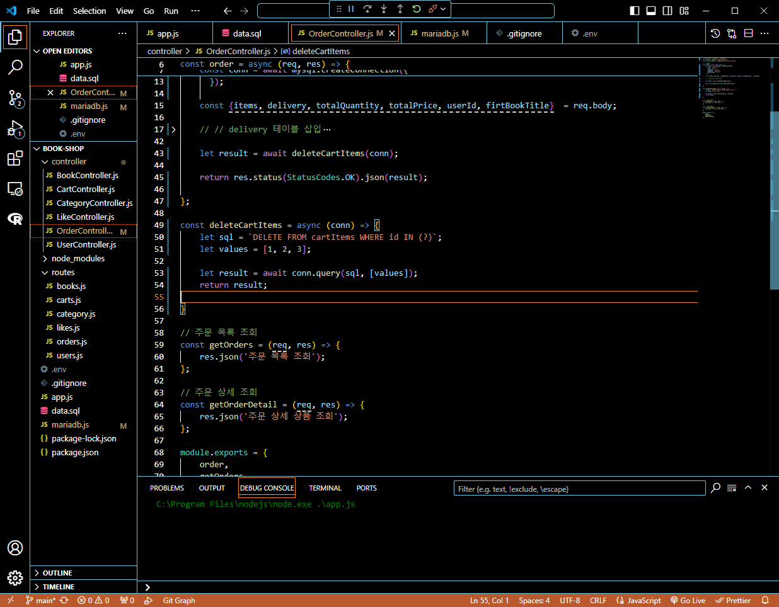Open the Manage gear menu
779x607 pixels.
[15, 577]
